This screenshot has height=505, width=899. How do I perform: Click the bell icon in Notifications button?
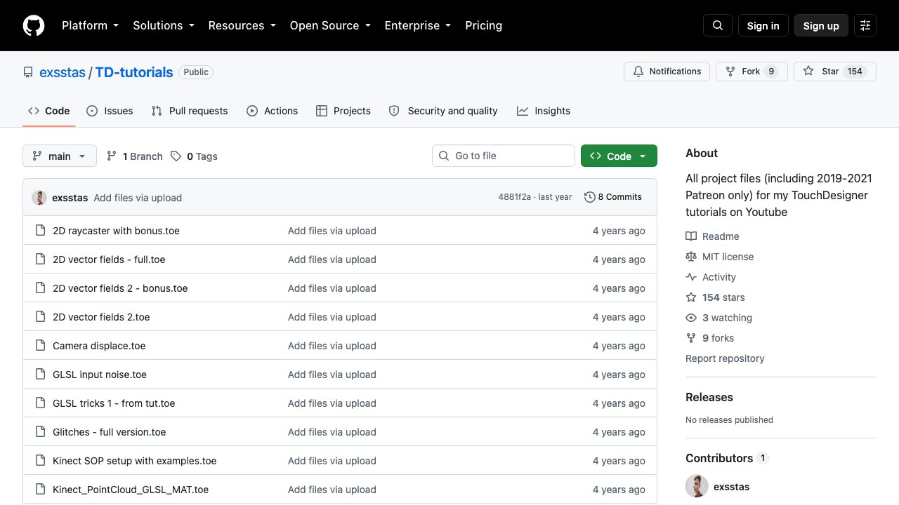pos(638,72)
